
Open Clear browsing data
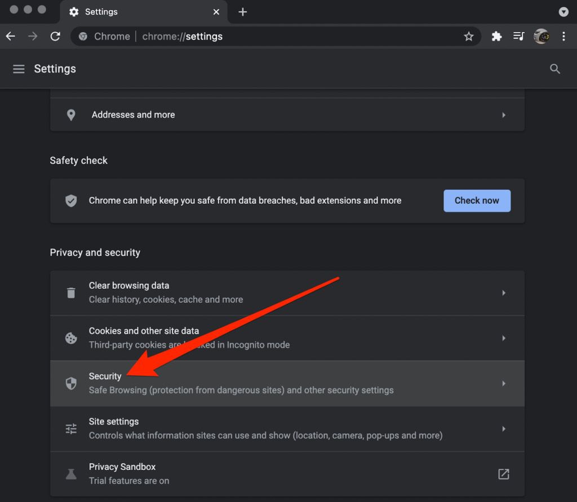[x=287, y=293]
